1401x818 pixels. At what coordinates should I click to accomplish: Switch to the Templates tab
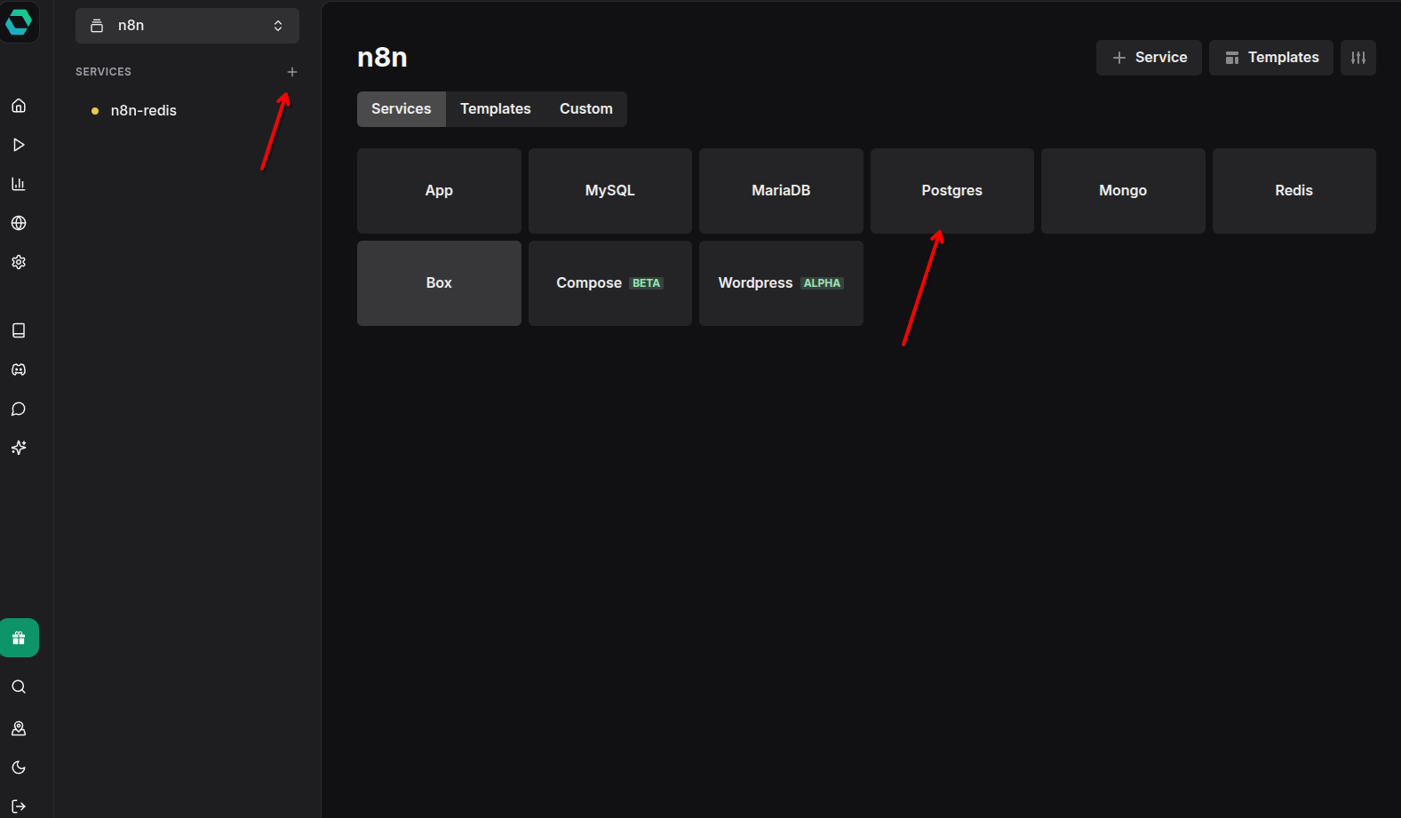[496, 109]
